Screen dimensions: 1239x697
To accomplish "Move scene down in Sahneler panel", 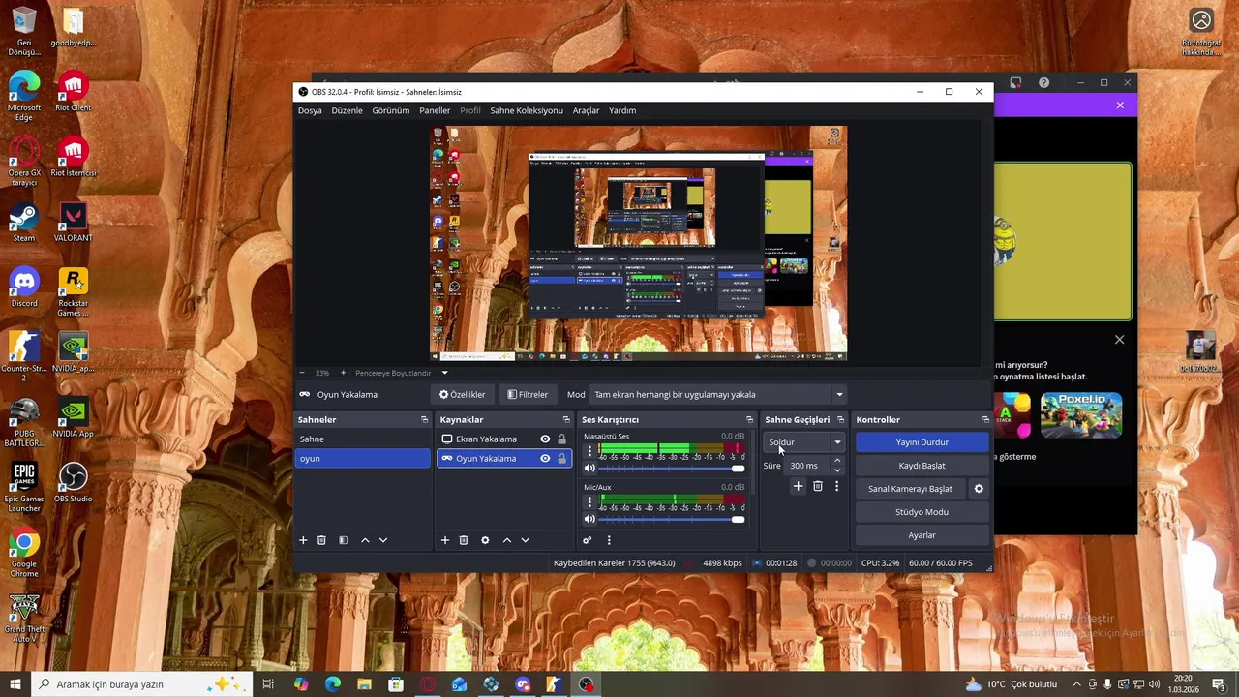I will (x=383, y=540).
